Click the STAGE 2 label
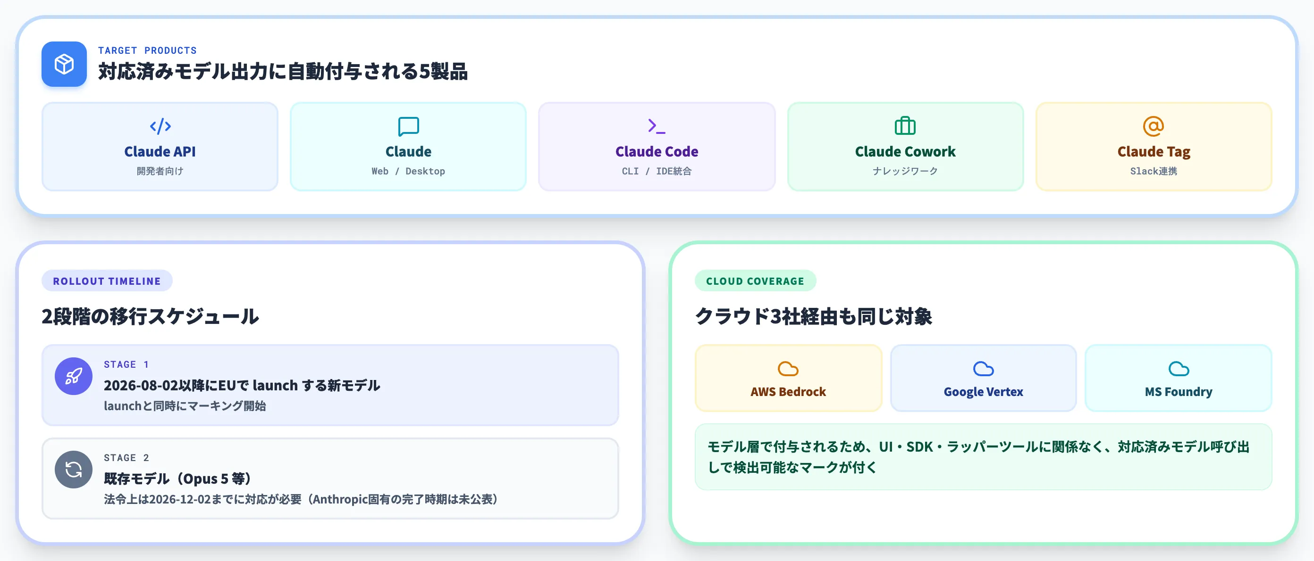 click(126, 458)
